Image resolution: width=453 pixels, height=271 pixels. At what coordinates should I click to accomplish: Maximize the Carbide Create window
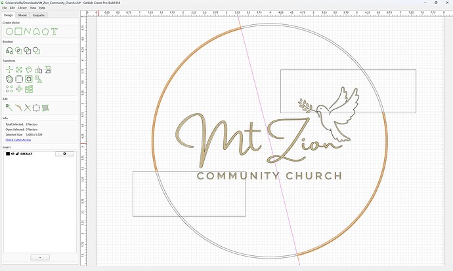coord(436,3)
